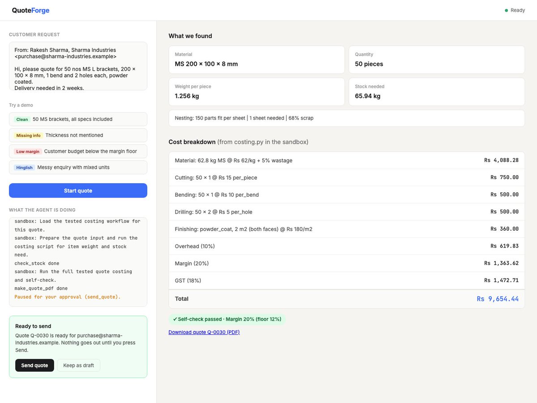Image resolution: width=537 pixels, height=403 pixels.
Task: Download quote Q-0030 PDF
Action: click(x=204, y=332)
